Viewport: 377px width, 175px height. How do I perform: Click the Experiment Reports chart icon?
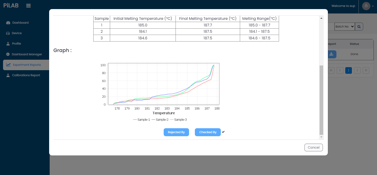[9, 65]
